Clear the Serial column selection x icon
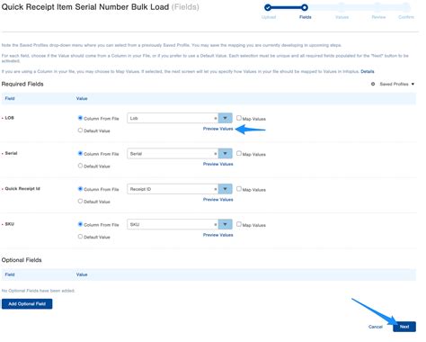Viewport: 426px width, 342px height. click(x=215, y=154)
